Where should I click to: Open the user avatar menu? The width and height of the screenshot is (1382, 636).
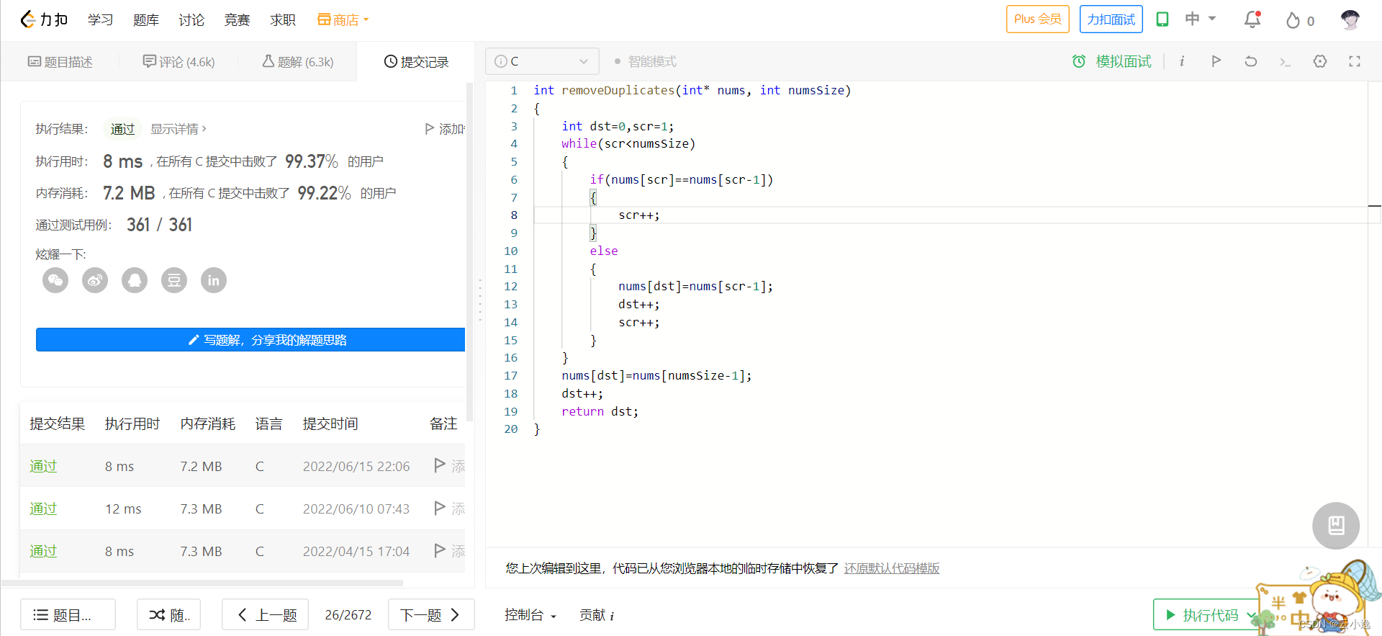1350,19
